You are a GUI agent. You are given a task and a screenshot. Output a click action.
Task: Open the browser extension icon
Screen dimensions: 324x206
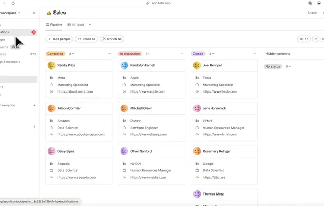[x=310, y=3]
